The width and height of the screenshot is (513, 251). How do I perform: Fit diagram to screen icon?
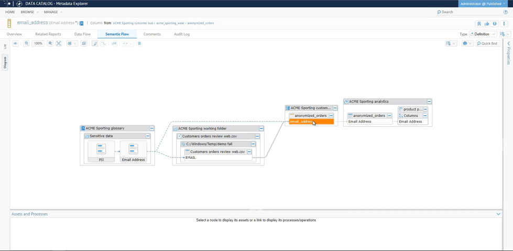click(59, 43)
